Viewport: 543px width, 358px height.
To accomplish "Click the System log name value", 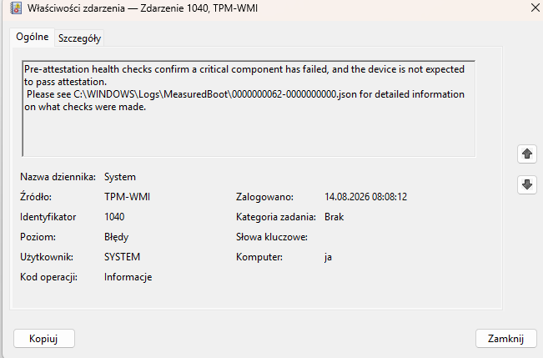I will pyautogui.click(x=120, y=177).
